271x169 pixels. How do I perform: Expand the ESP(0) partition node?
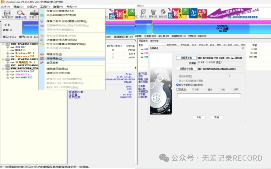coord(8,47)
